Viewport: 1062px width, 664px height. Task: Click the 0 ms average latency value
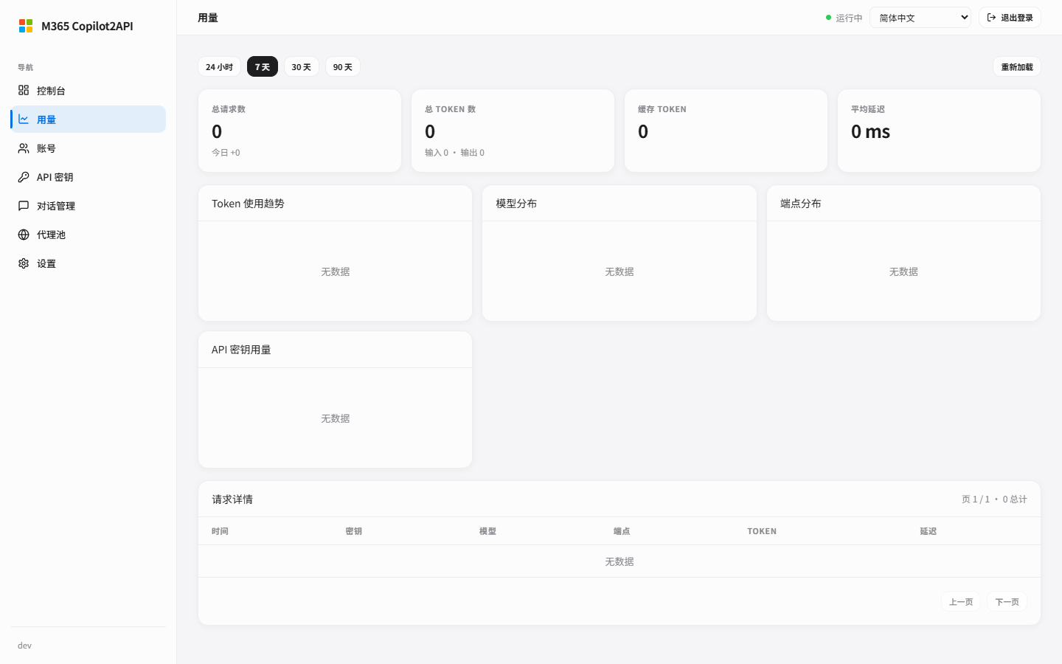coord(870,131)
